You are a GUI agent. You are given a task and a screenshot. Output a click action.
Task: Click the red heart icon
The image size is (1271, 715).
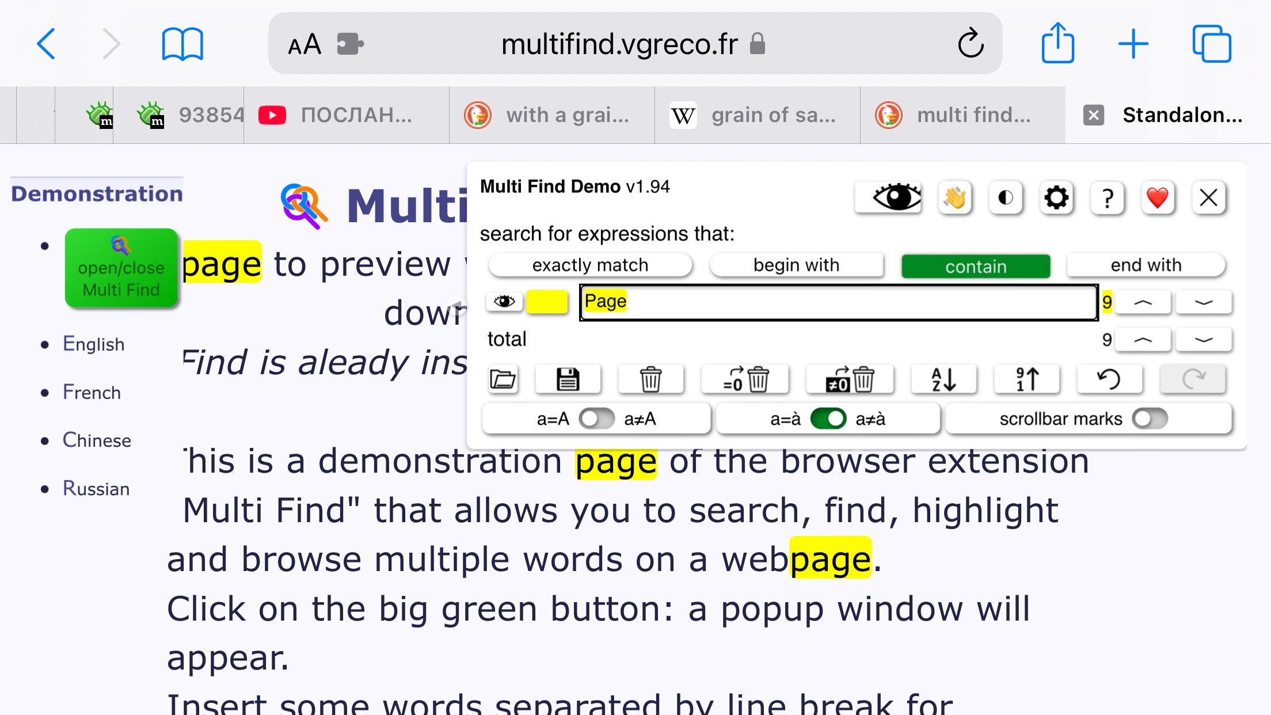point(1157,198)
